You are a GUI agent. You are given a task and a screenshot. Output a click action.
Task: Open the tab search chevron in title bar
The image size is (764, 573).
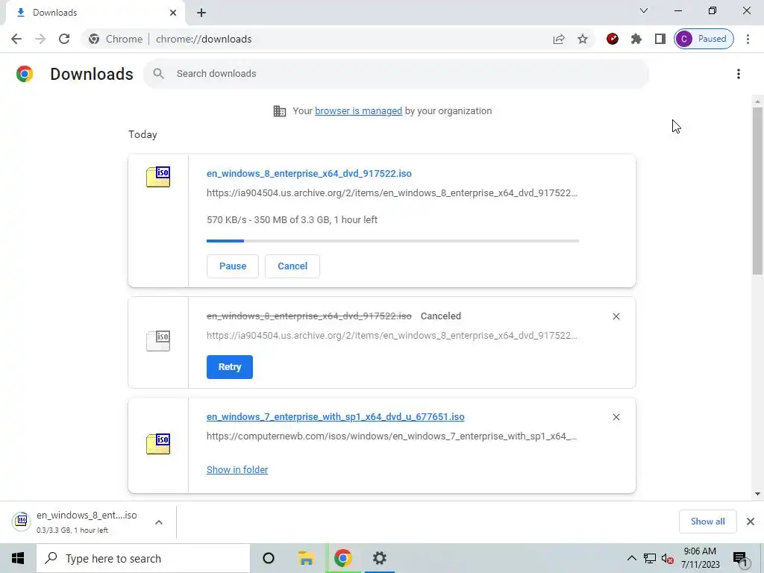[x=644, y=10]
